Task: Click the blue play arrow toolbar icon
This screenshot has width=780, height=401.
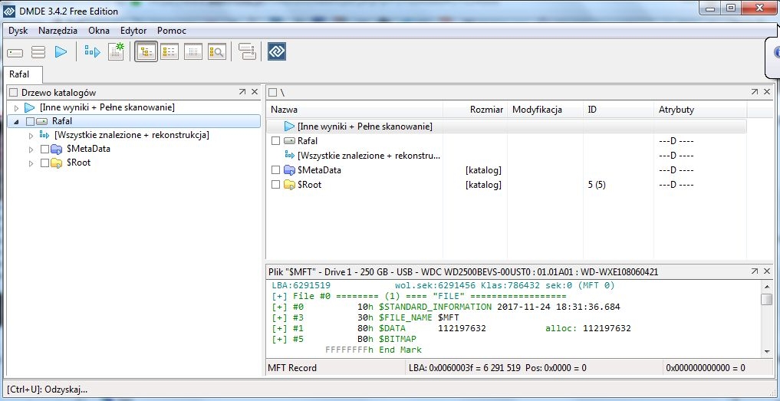Action: pos(61,51)
